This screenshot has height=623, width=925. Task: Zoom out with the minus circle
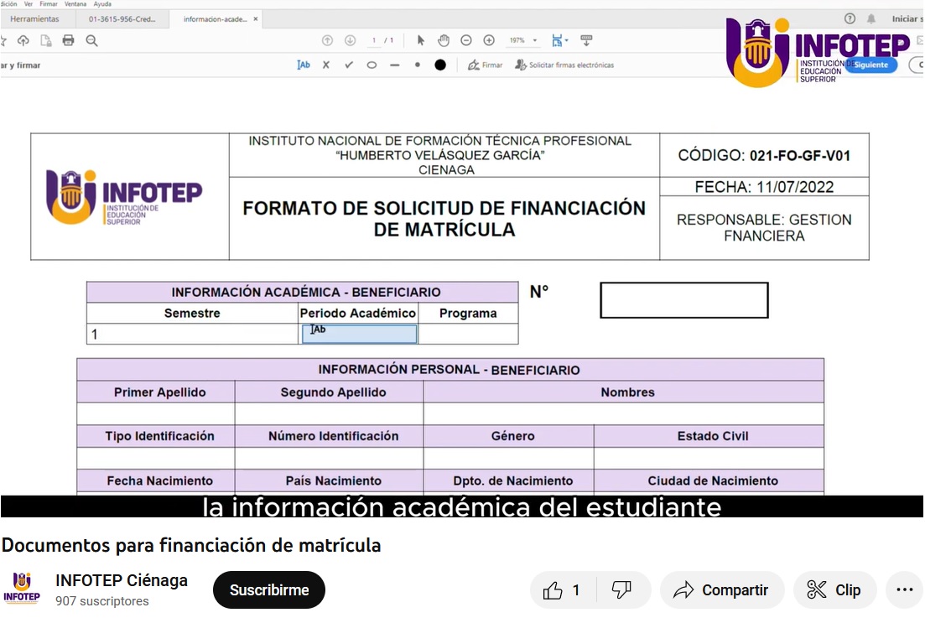(466, 40)
